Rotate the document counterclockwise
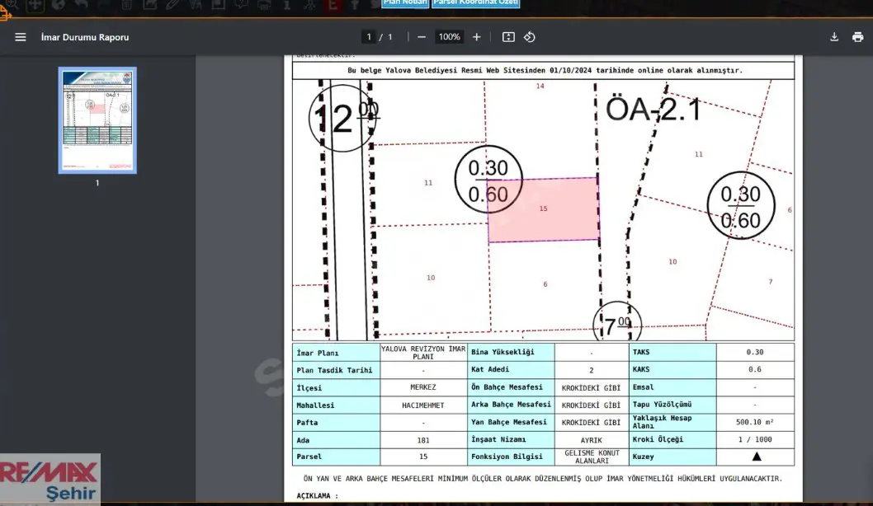Viewport: 873px width, 506px height. pyautogui.click(x=530, y=37)
